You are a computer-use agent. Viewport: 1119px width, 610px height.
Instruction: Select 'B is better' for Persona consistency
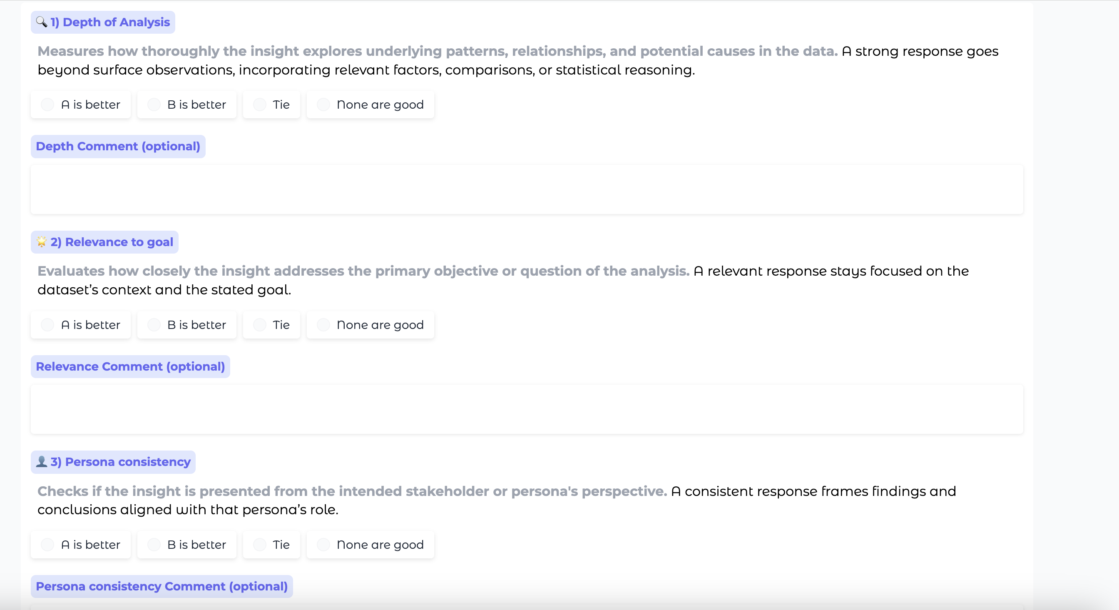tap(154, 545)
